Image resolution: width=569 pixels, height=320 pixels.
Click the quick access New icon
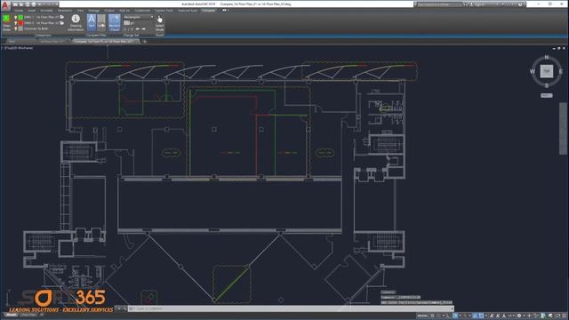point(16,4)
